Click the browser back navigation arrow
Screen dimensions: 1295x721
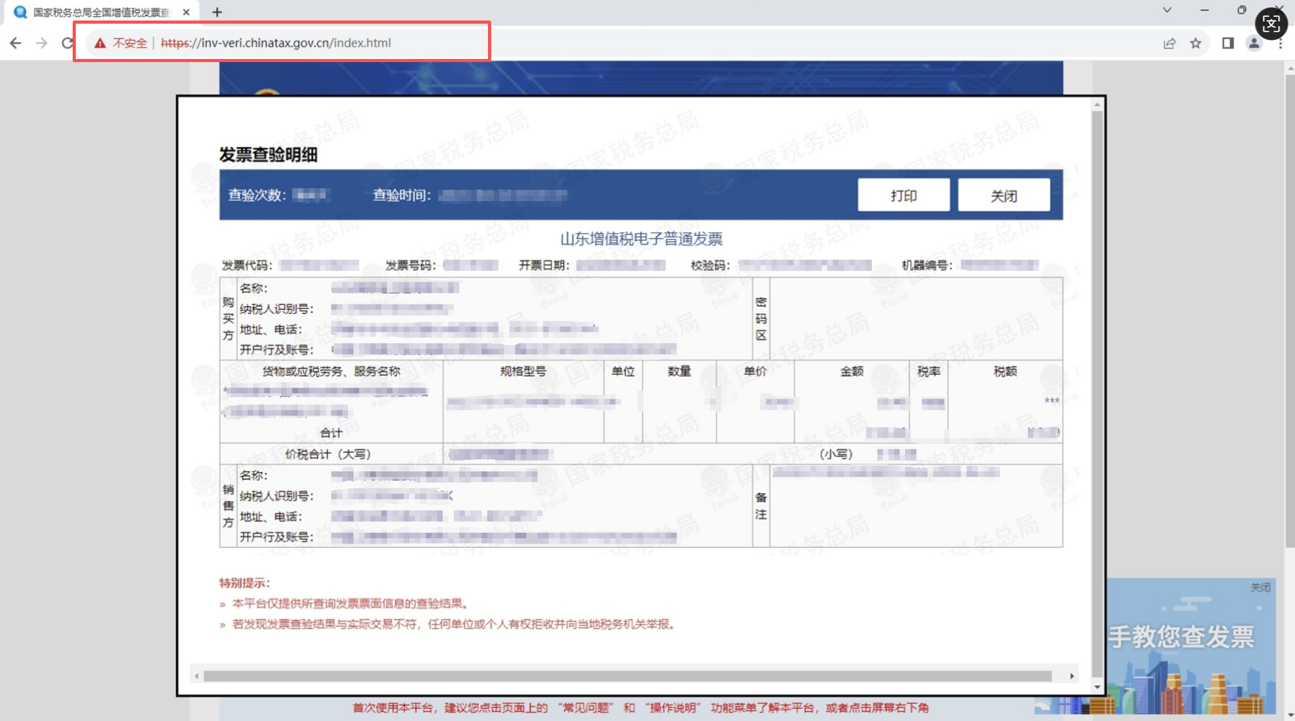tap(15, 43)
